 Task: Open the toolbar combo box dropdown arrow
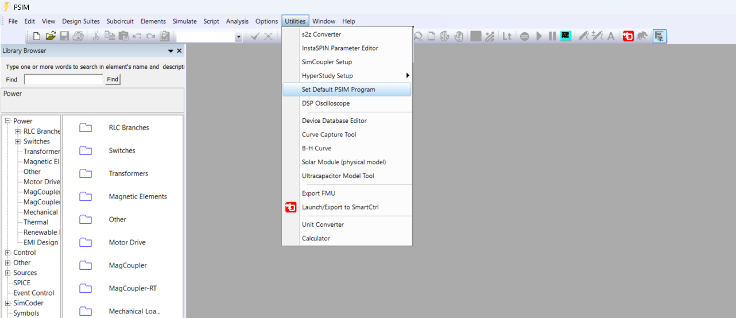point(239,37)
